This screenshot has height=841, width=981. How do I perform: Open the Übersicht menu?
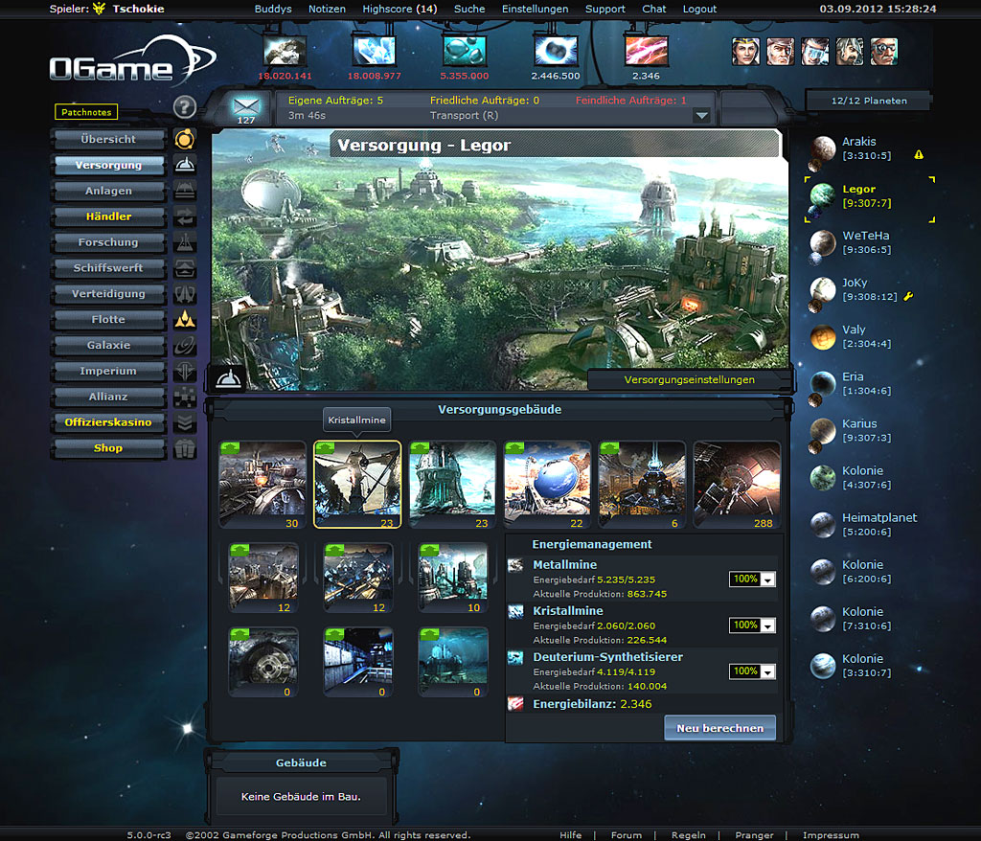[x=108, y=139]
